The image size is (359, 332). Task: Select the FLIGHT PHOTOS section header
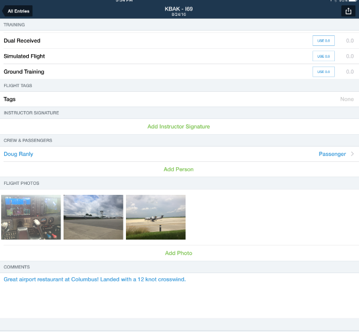pyautogui.click(x=22, y=183)
